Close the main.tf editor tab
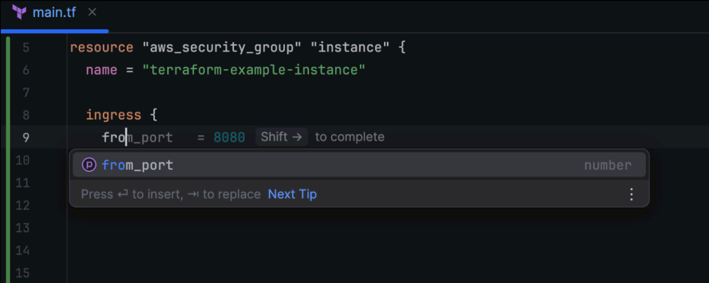Viewport: 709px width, 283px height. [x=92, y=12]
